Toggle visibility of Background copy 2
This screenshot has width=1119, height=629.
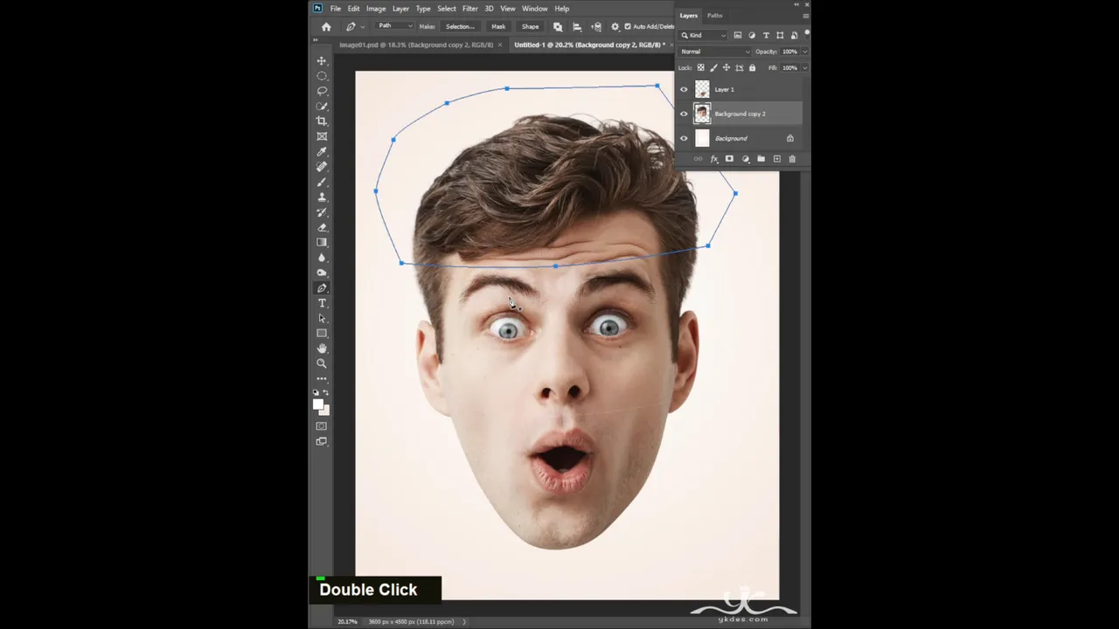pos(684,114)
